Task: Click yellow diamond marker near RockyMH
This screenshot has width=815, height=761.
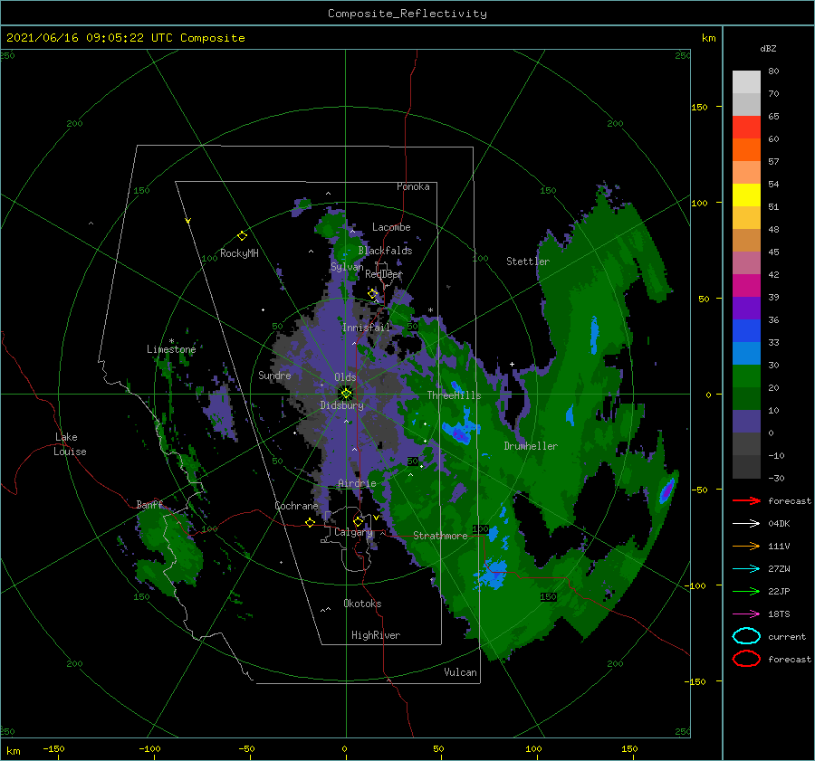Action: click(242, 236)
